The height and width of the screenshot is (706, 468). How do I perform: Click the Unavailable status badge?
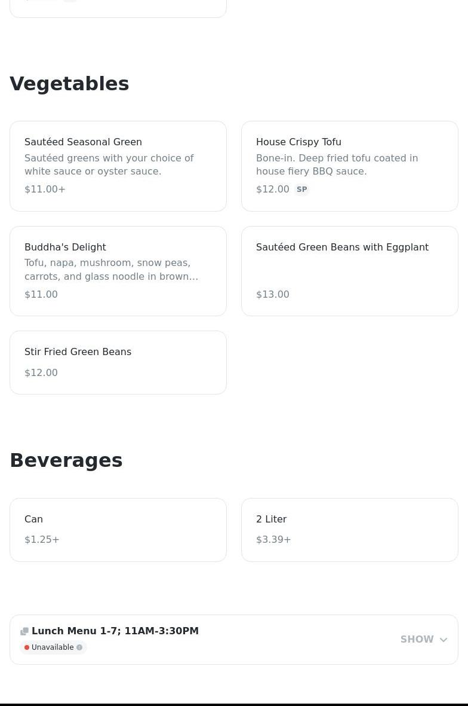point(53,647)
